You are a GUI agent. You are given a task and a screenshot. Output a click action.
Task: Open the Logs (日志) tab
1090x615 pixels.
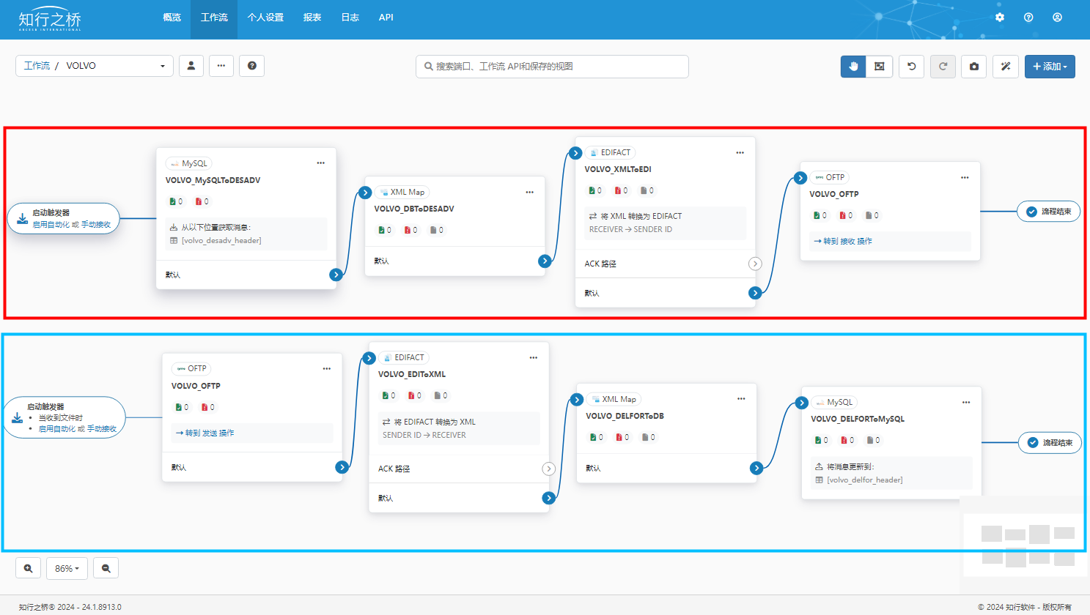tap(350, 18)
